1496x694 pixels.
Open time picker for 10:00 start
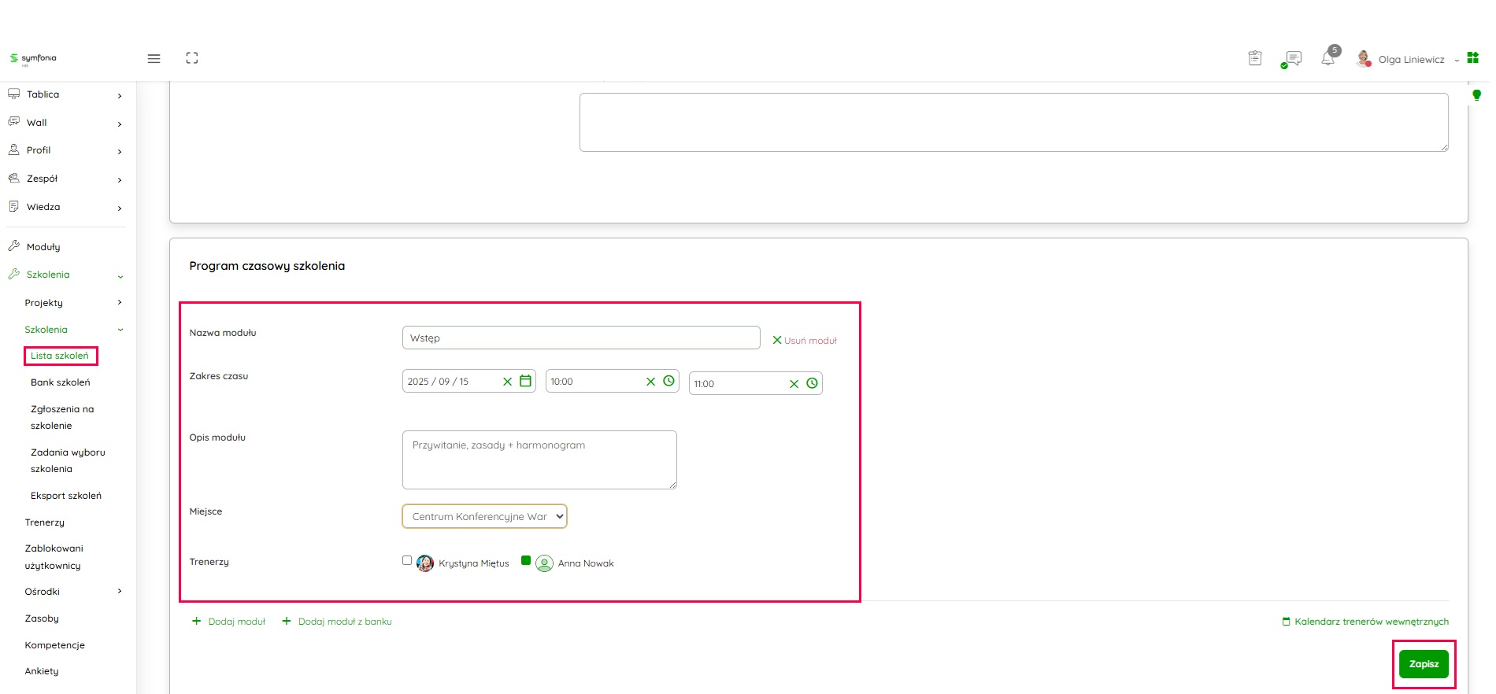(669, 382)
